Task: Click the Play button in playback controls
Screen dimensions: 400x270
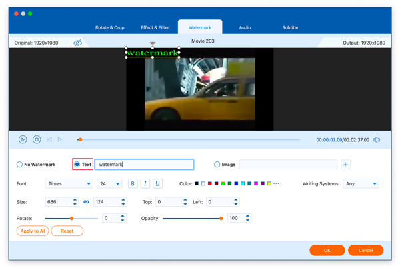Action: 23,139
